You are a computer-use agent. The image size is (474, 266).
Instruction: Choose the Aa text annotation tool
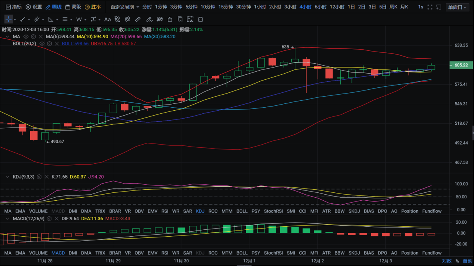(107, 19)
